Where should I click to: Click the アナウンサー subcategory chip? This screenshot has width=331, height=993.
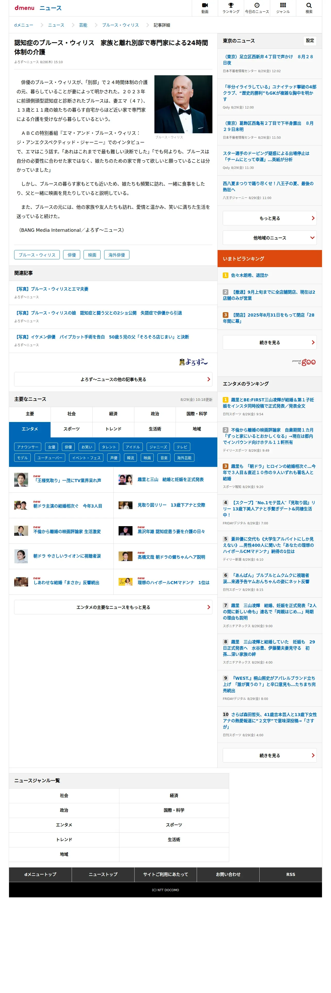(27, 447)
